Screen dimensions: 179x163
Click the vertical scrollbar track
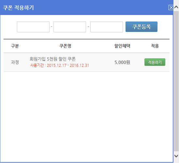point(176,81)
